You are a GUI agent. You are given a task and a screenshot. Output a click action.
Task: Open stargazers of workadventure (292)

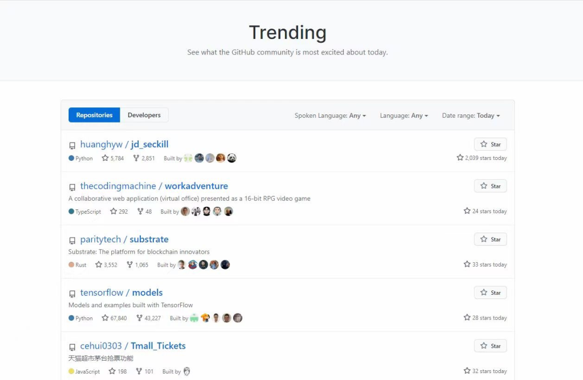[119, 212]
